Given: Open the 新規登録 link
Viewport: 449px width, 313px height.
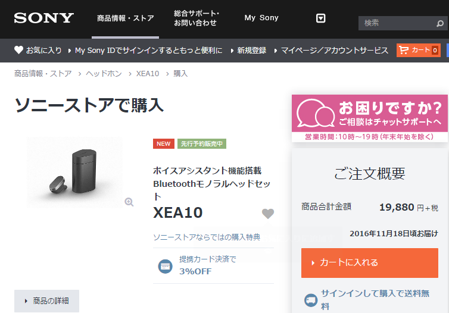Looking at the screenshot, I should point(251,51).
